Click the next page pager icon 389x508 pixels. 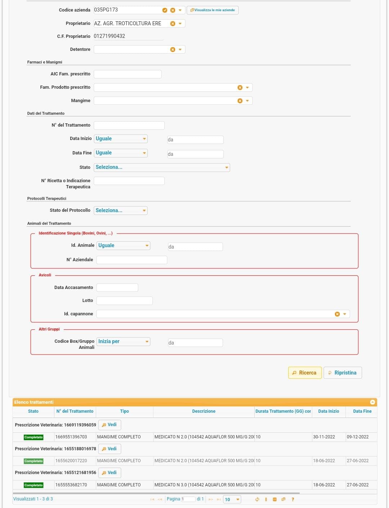(211, 499)
